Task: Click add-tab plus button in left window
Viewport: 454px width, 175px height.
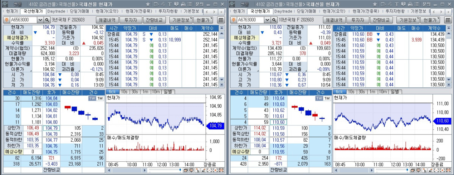Action: click(221, 12)
